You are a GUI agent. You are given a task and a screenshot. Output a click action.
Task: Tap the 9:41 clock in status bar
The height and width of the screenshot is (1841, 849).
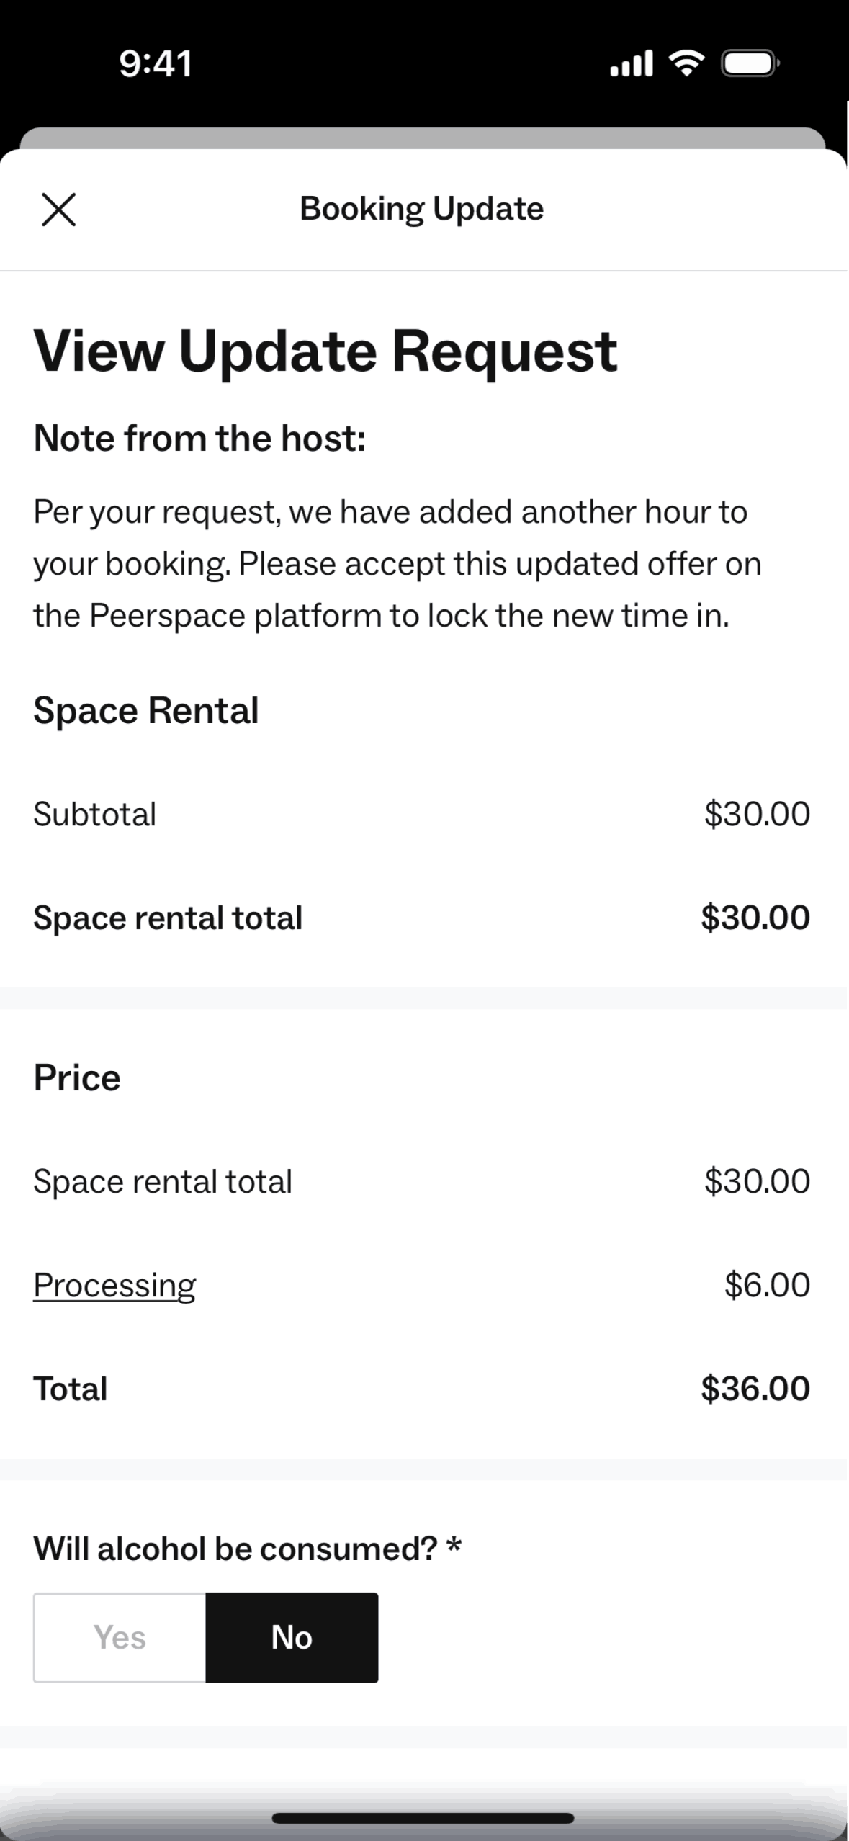coord(156,63)
